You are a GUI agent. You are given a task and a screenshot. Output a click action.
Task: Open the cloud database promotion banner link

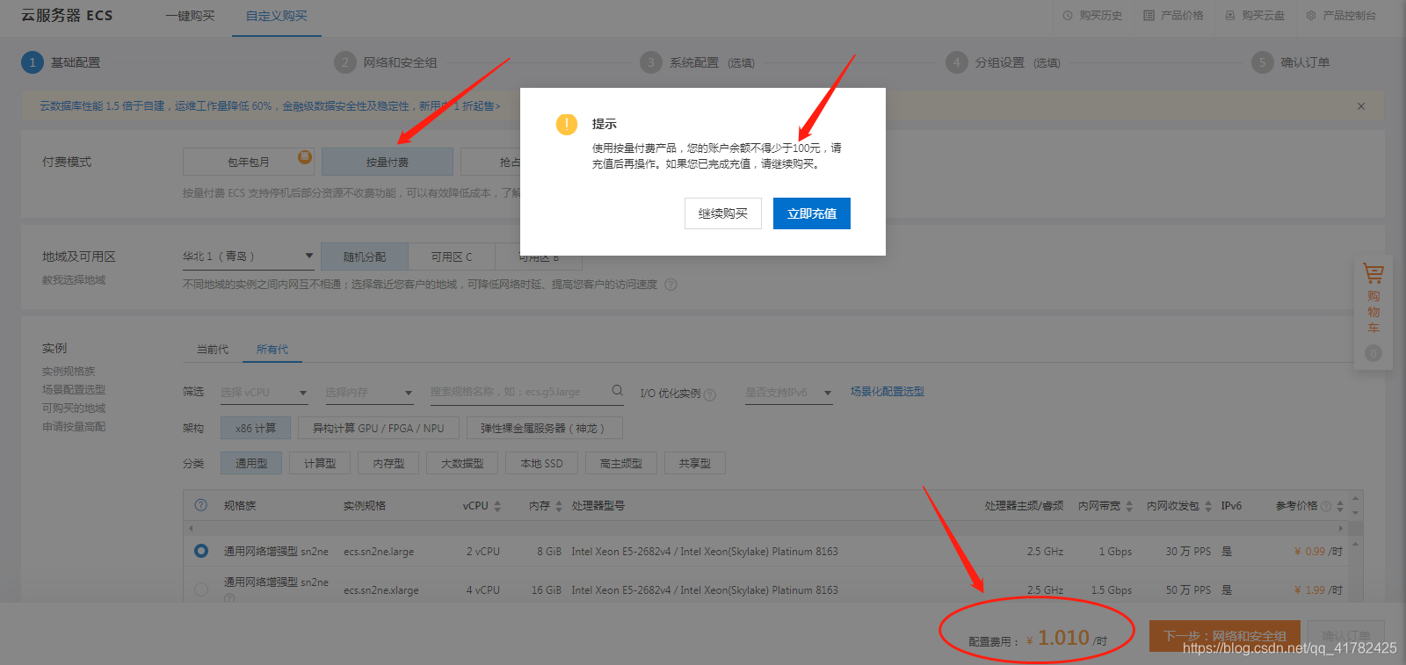pos(270,106)
